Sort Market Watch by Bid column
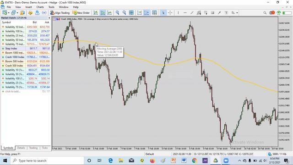 point(35,22)
